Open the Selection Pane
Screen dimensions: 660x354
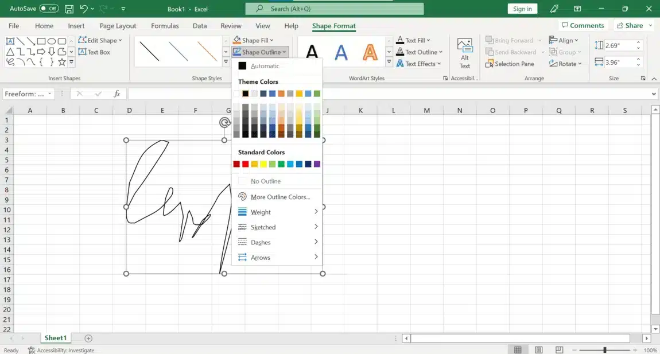510,64
